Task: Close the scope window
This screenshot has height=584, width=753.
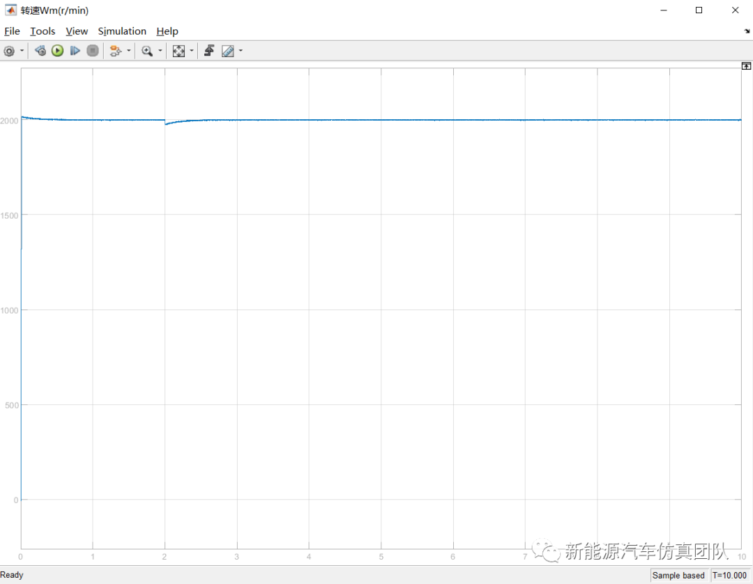Action: coord(736,10)
